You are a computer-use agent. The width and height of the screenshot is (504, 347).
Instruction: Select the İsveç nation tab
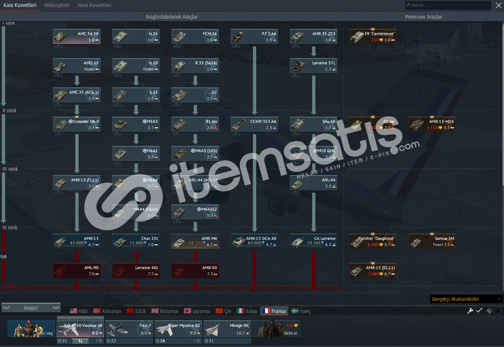tap(301, 311)
